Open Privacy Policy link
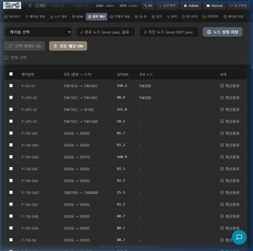Viewport: 253px width, 251px height. [x=141, y=247]
